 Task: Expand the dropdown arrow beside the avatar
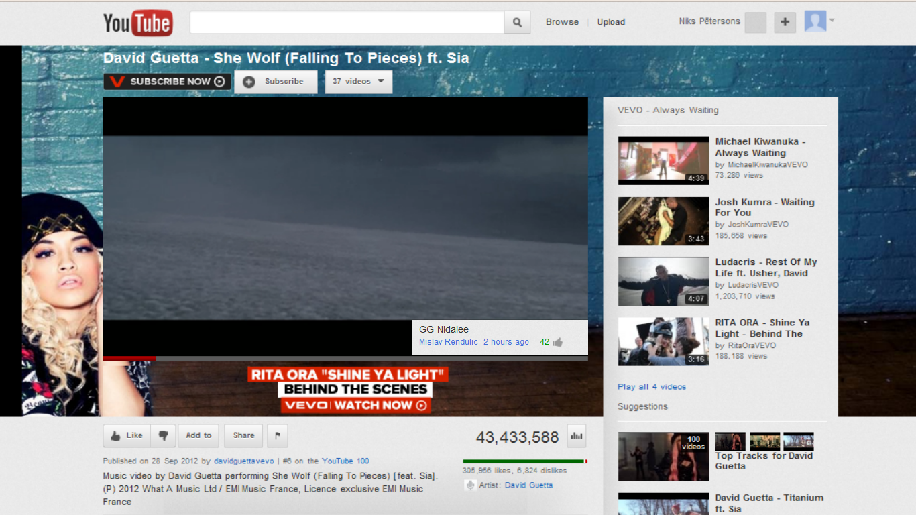tap(832, 21)
